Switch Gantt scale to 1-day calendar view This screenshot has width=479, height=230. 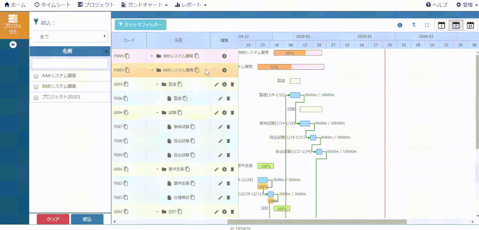pyautogui.click(x=442, y=25)
